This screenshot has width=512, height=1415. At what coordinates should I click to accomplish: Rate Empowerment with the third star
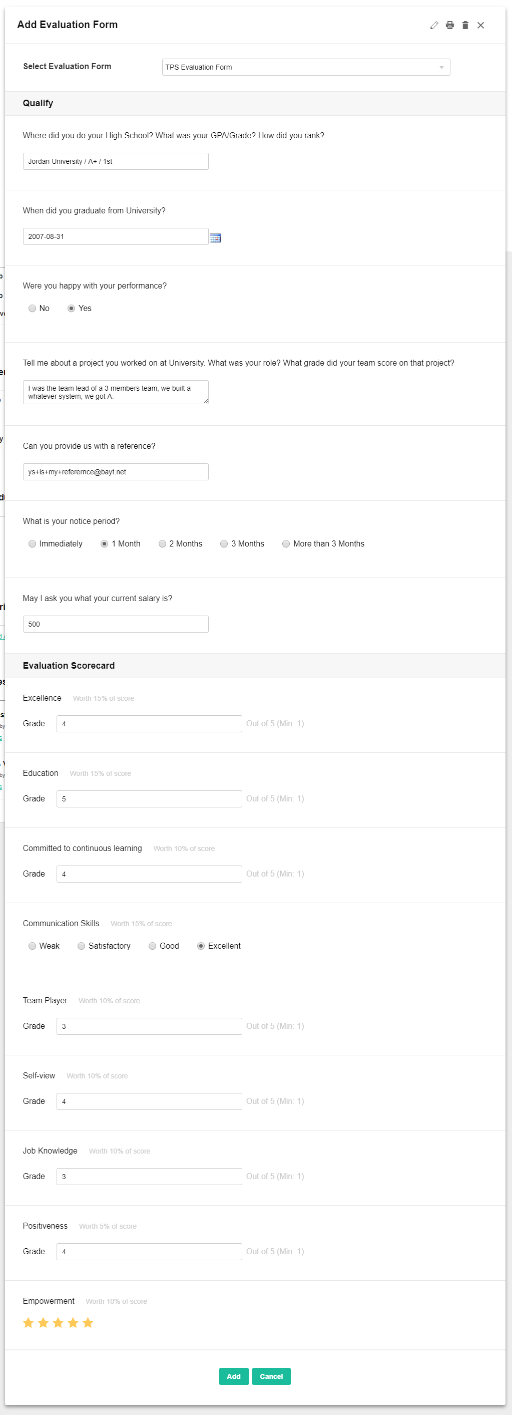click(58, 1323)
